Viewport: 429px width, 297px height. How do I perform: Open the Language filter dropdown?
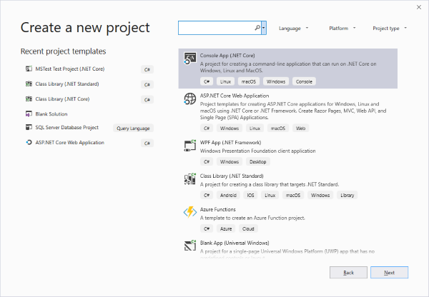(293, 28)
